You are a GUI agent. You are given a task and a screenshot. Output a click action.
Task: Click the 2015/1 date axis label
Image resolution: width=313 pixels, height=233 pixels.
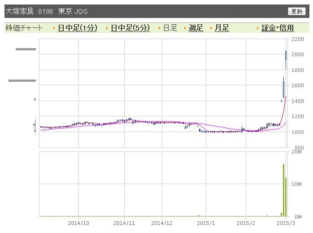206,223
